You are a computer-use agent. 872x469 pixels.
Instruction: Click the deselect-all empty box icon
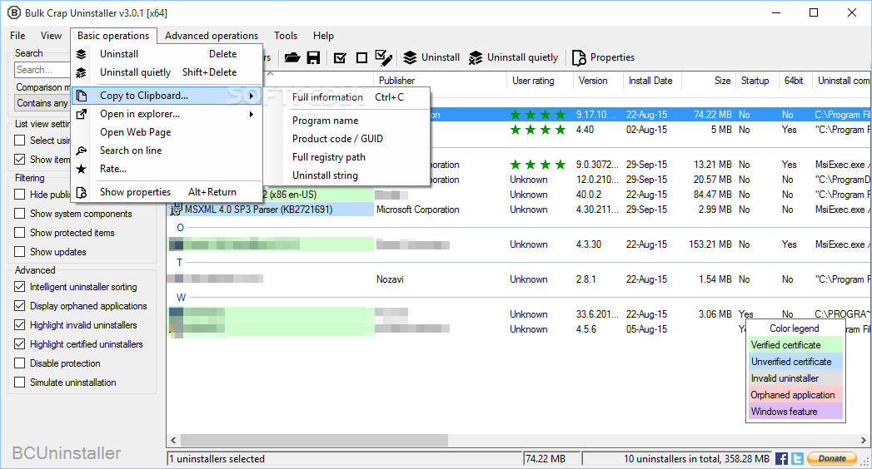tap(361, 57)
